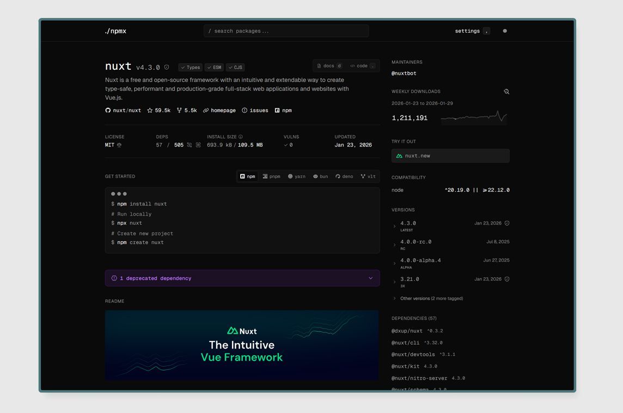Open the issues link
Viewport: 623px width, 413px height.
255,111
